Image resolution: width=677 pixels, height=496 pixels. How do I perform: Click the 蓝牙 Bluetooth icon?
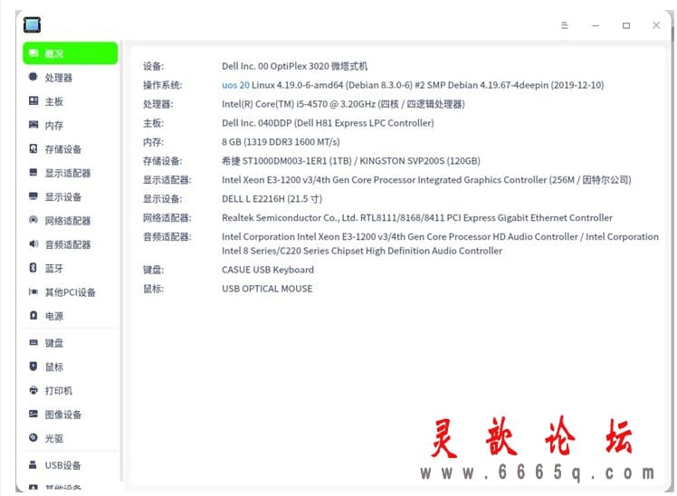33,268
